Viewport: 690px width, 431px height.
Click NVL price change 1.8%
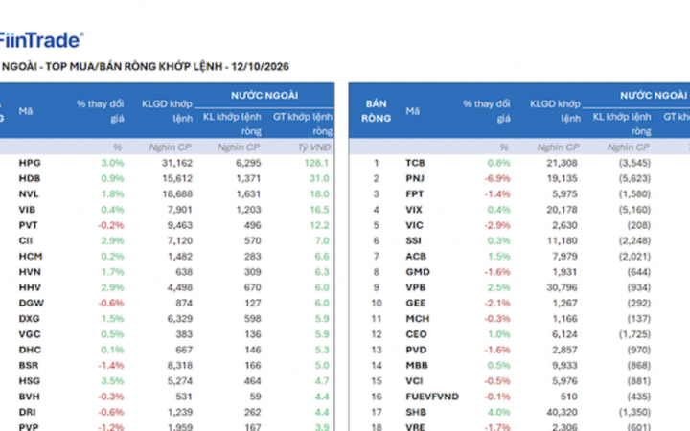tap(112, 193)
